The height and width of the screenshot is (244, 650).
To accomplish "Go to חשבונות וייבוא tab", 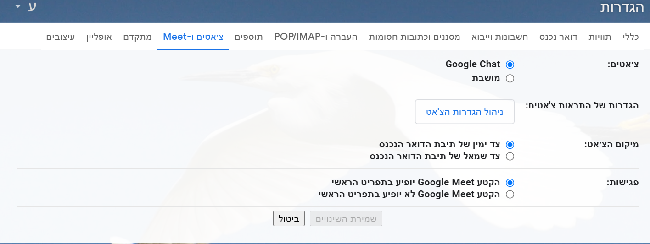I will (x=500, y=37).
